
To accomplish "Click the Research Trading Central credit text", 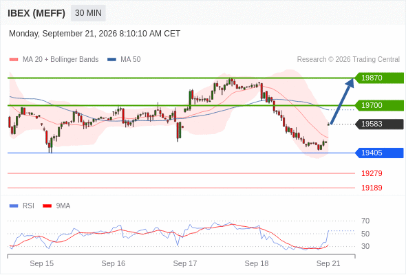I will (x=348, y=60).
